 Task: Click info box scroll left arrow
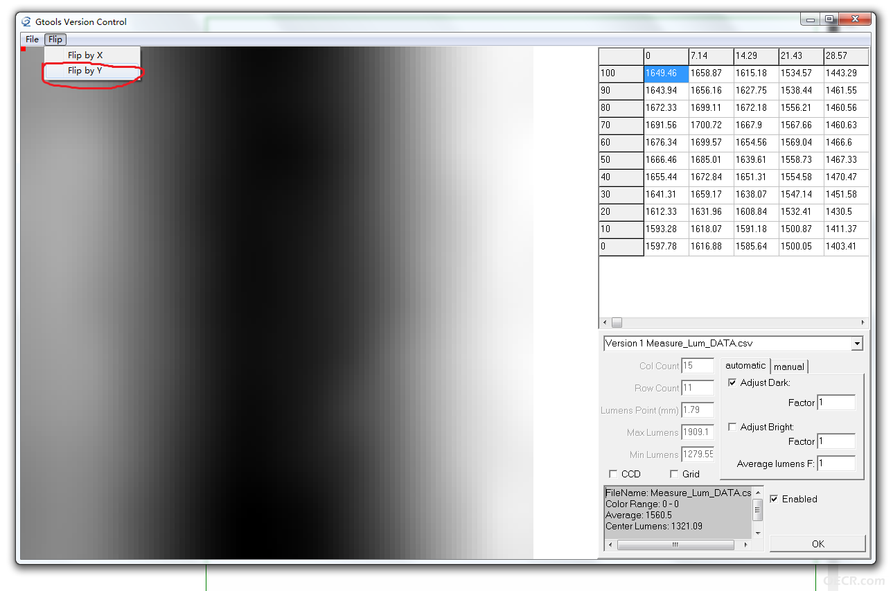[610, 545]
